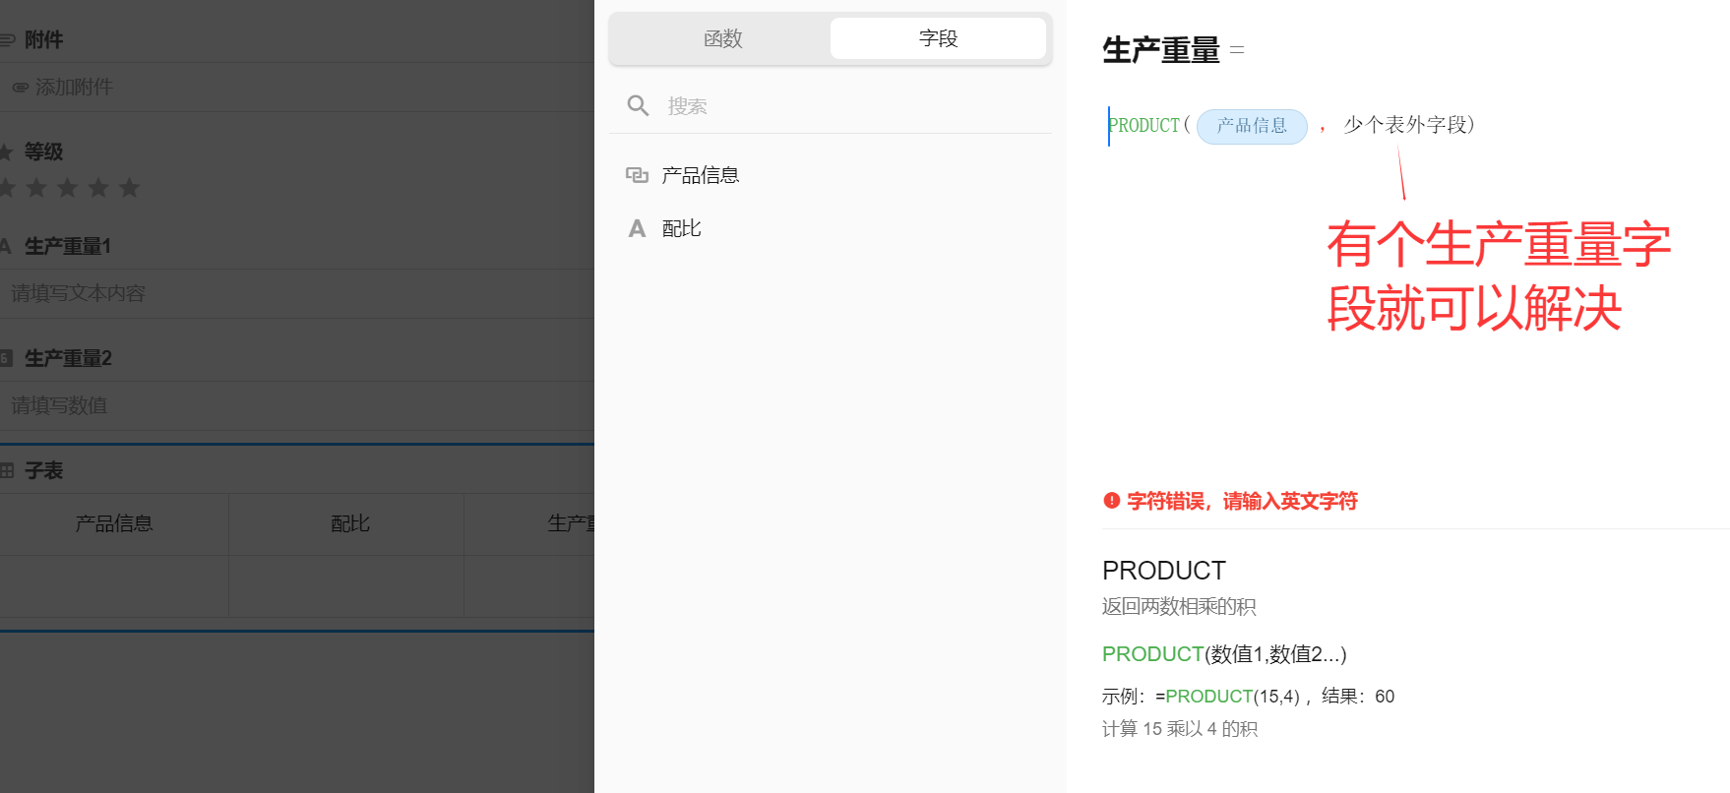Viewport: 1730px width, 793px height.
Task: Click the 配比 text-type icon
Action: [637, 228]
